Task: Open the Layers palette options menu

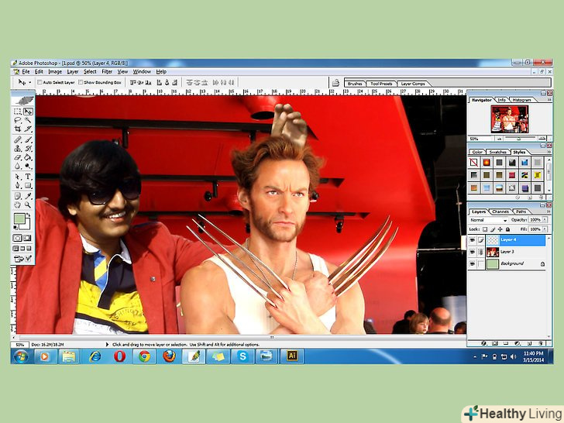Action: (549, 211)
